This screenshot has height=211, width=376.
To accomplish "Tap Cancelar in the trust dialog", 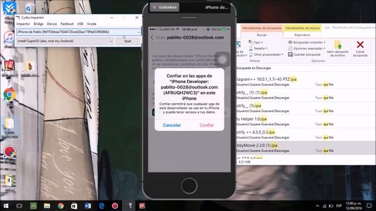I will pyautogui.click(x=172, y=125).
